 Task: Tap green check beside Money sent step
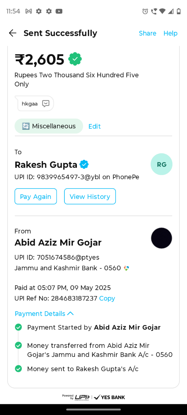(x=18, y=369)
